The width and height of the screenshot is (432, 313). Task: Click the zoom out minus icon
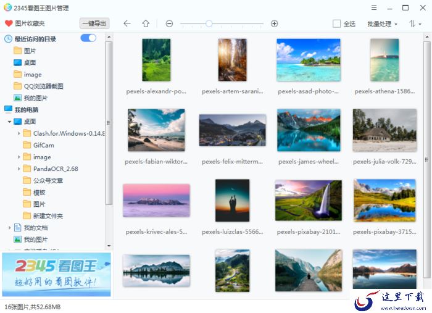coord(169,23)
